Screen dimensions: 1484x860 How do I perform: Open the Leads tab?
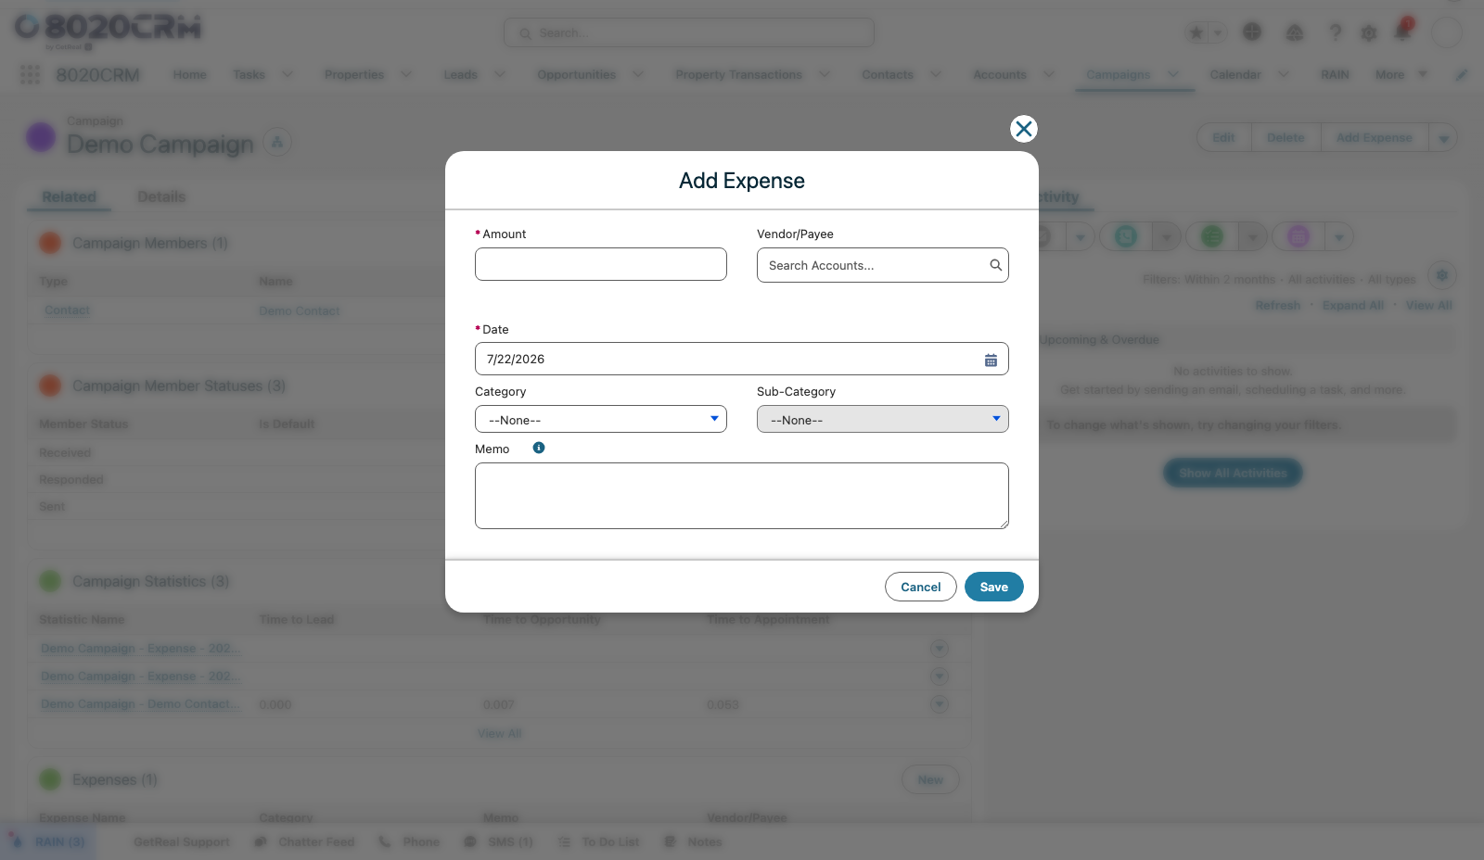click(460, 74)
